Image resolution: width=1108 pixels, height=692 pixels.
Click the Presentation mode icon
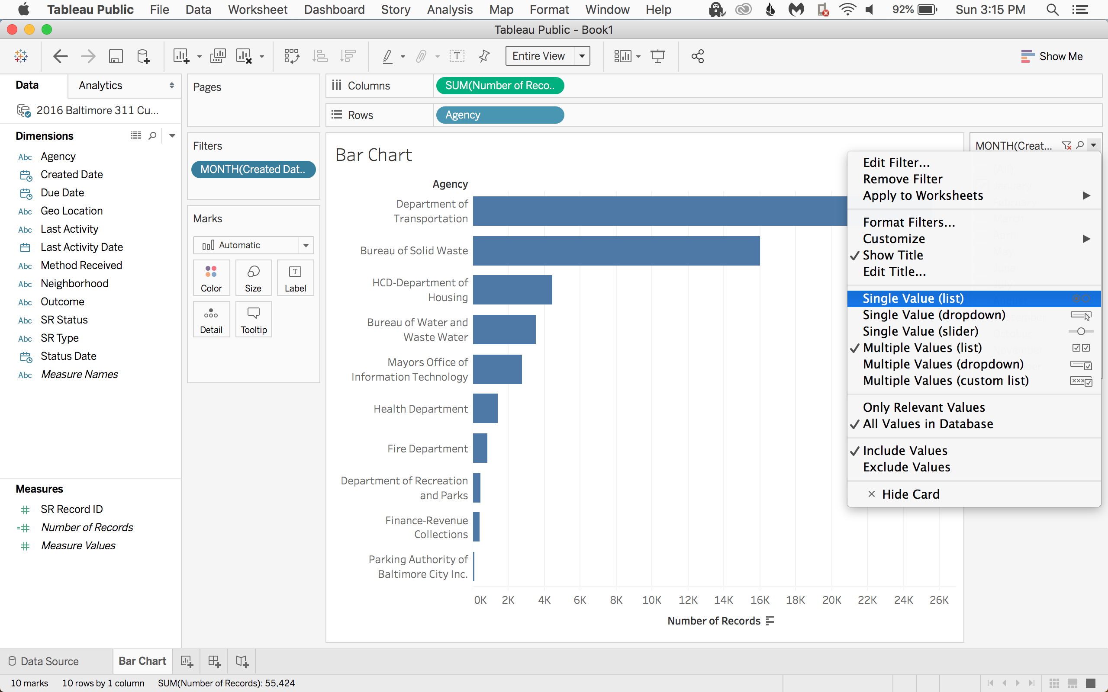coord(658,56)
